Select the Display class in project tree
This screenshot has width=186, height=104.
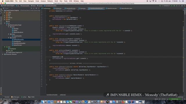(x=15, y=29)
